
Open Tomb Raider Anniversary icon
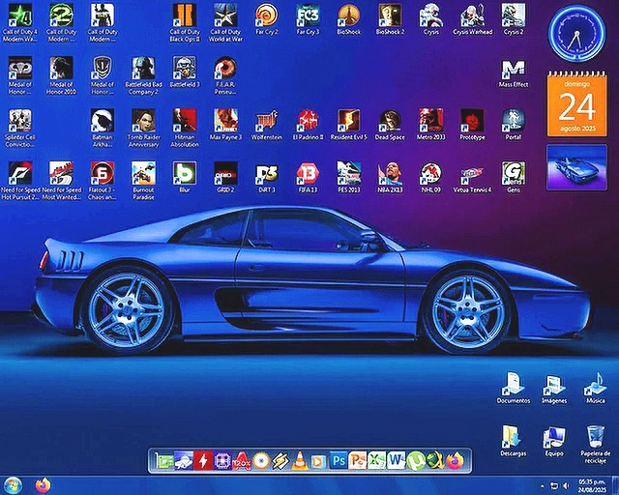tap(143, 128)
